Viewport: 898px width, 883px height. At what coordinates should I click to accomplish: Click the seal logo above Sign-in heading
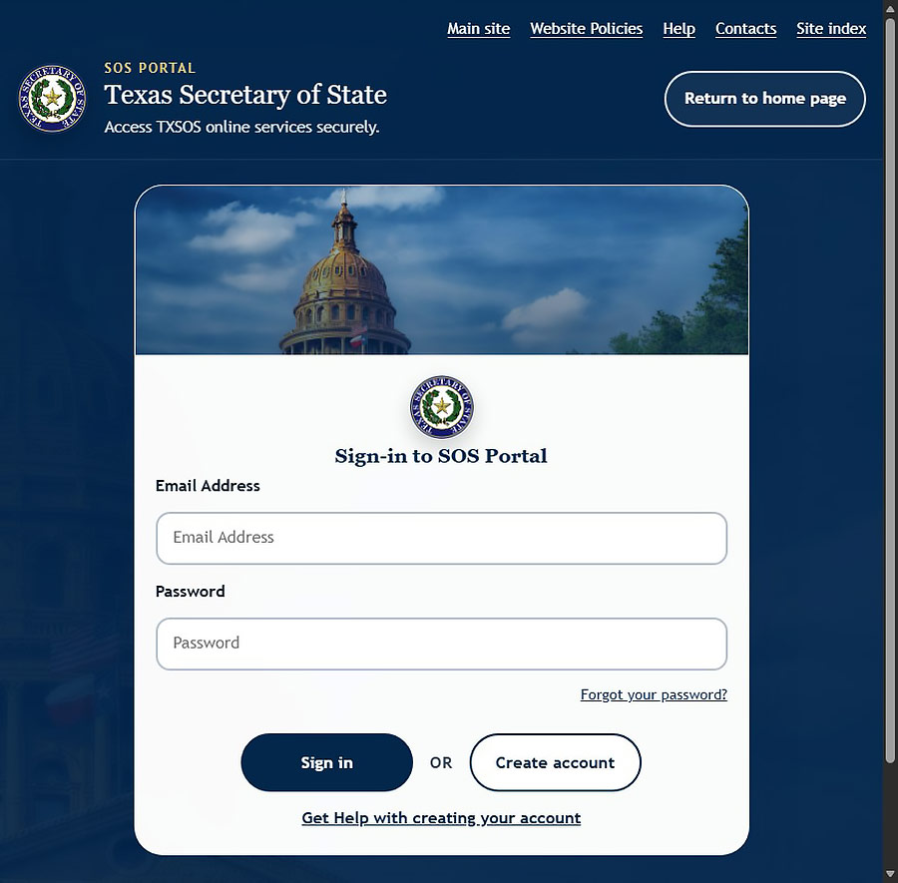(x=442, y=406)
